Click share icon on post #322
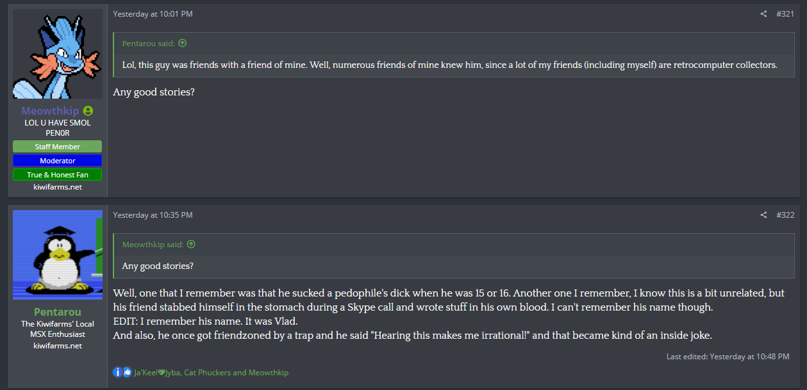The width and height of the screenshot is (807, 390). [763, 215]
